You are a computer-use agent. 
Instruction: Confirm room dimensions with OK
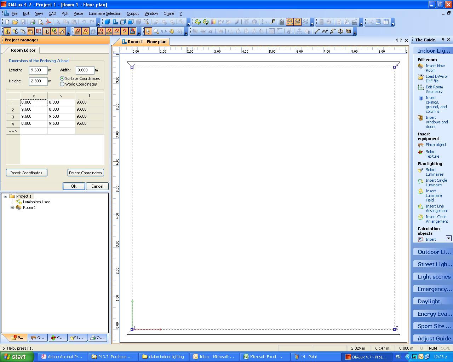(x=74, y=186)
